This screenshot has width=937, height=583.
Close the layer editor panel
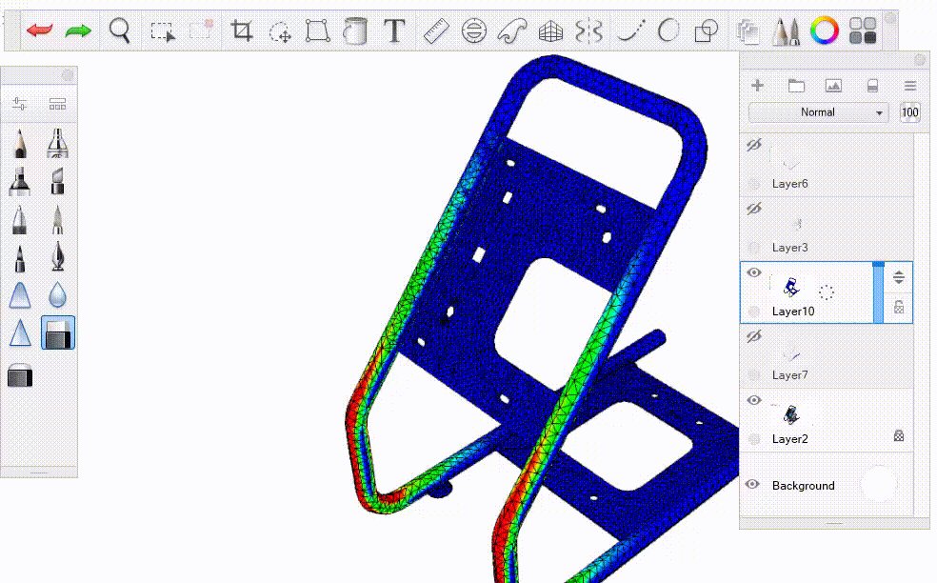pos(920,60)
